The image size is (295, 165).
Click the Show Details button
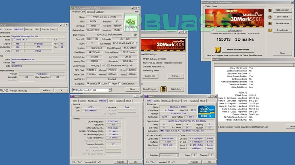point(282,30)
